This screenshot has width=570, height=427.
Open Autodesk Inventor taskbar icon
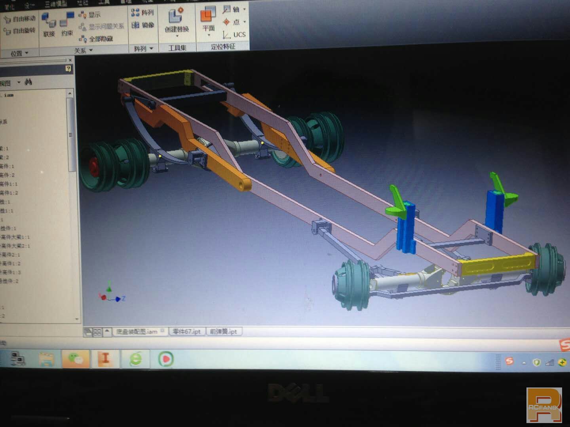click(105, 359)
